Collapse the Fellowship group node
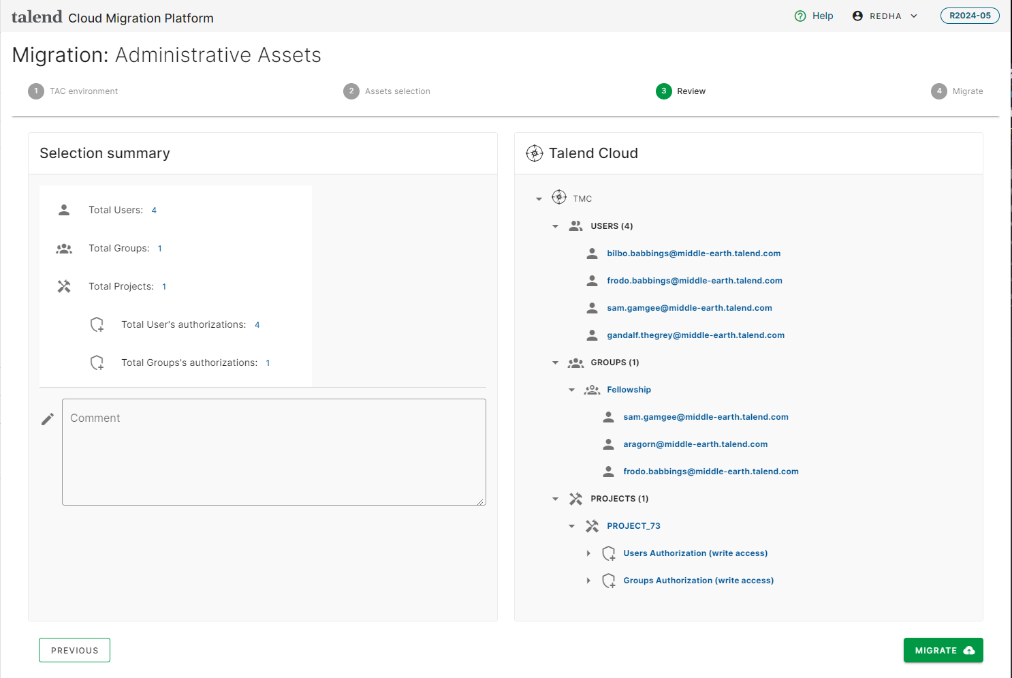Viewport: 1012px width, 678px height. 571,390
